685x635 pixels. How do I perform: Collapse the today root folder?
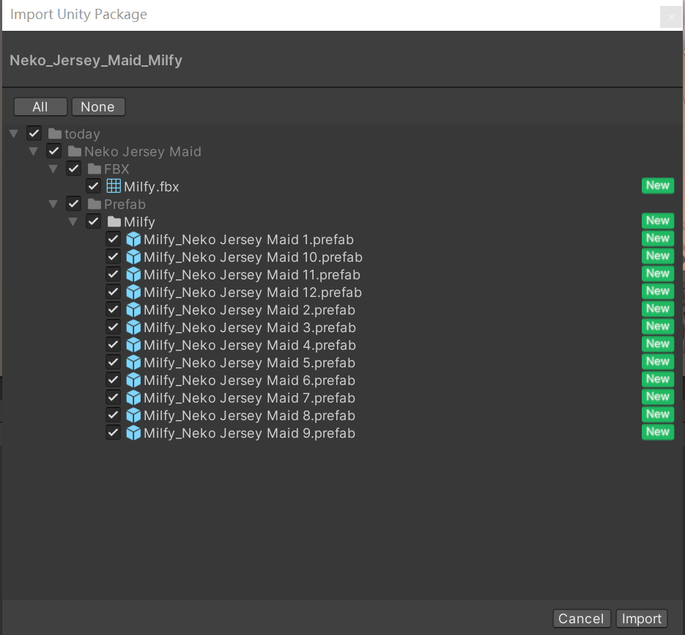13,134
